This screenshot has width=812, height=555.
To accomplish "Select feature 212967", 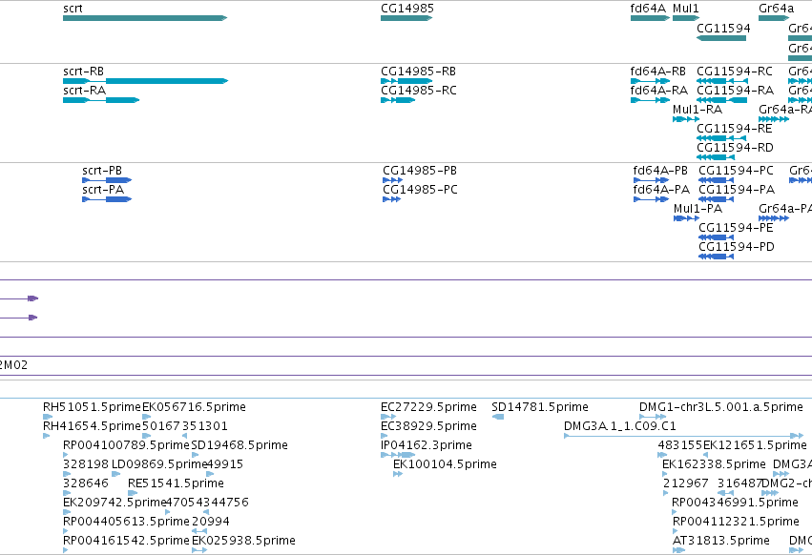I will pos(665,493).
